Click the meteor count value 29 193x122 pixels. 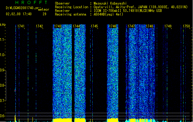click(44, 14)
